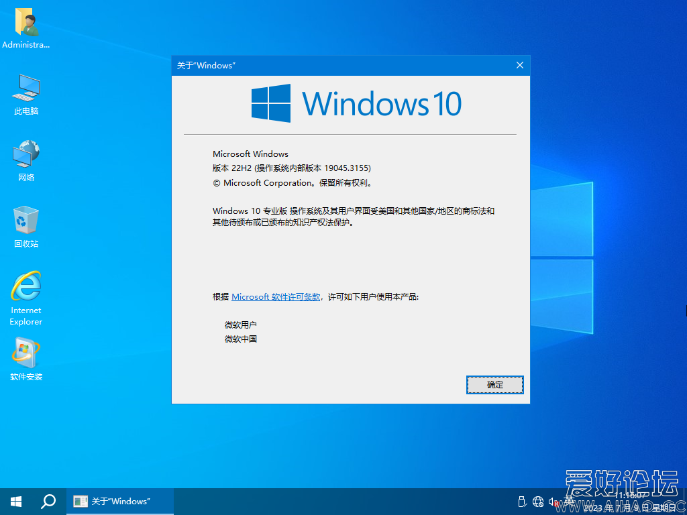Screen dimensions: 687x515
Task: Click the USB safely remove hardware tray icon
Action: 522,502
